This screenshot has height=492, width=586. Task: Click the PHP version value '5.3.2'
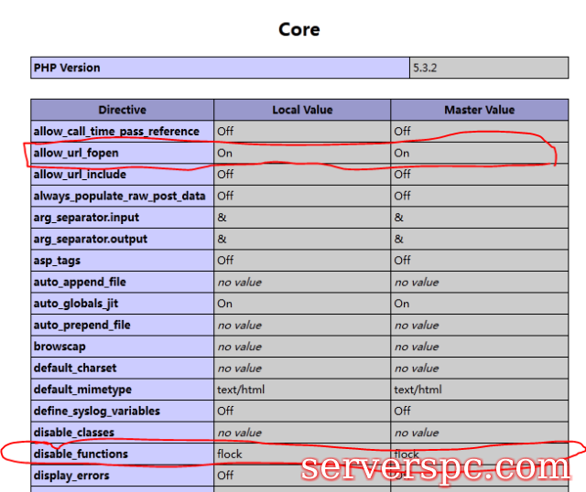click(x=425, y=68)
